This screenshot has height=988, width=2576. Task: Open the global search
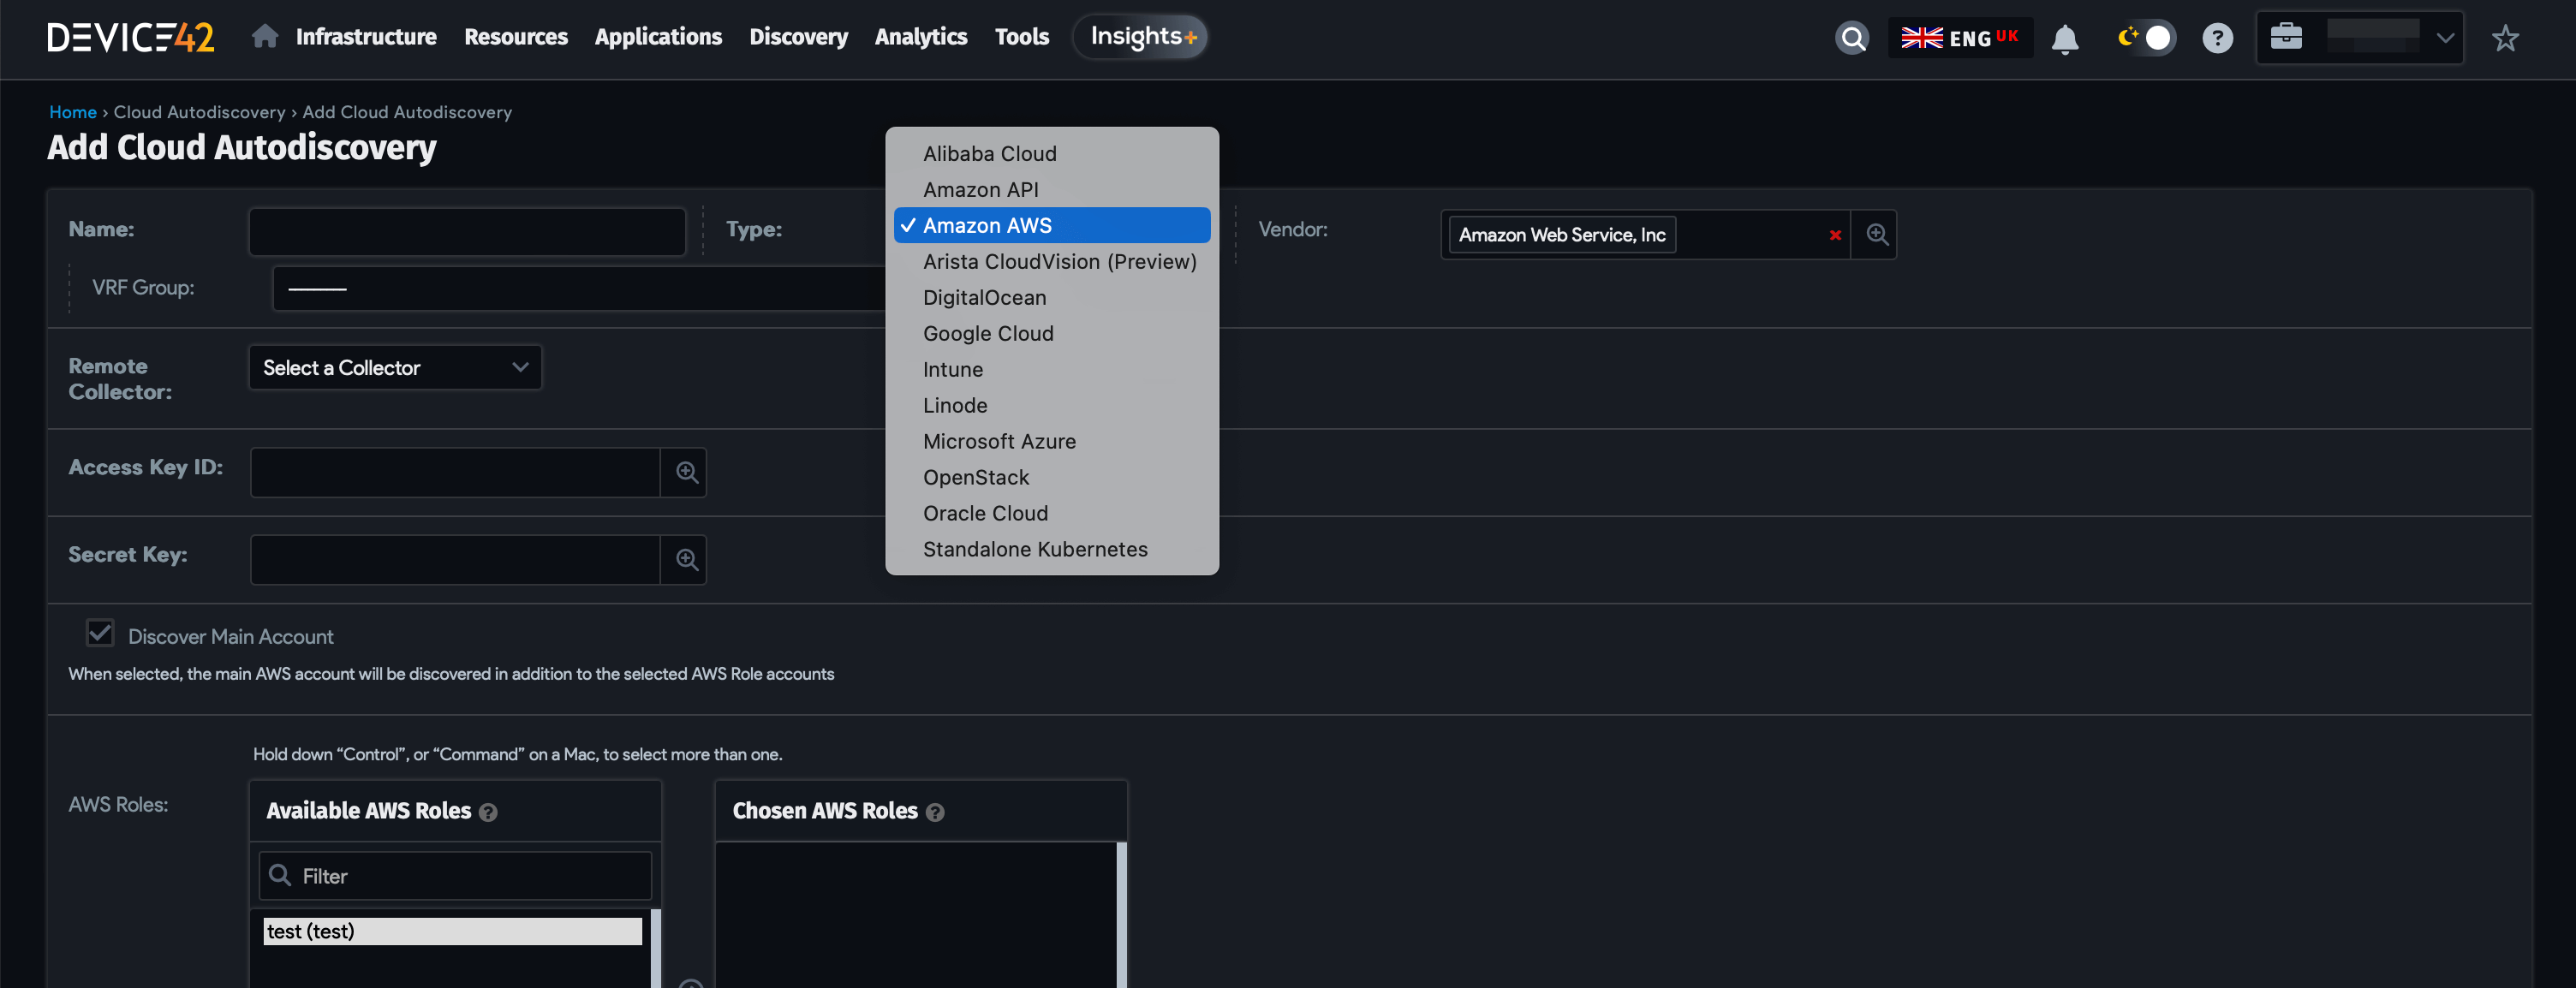pos(1852,37)
